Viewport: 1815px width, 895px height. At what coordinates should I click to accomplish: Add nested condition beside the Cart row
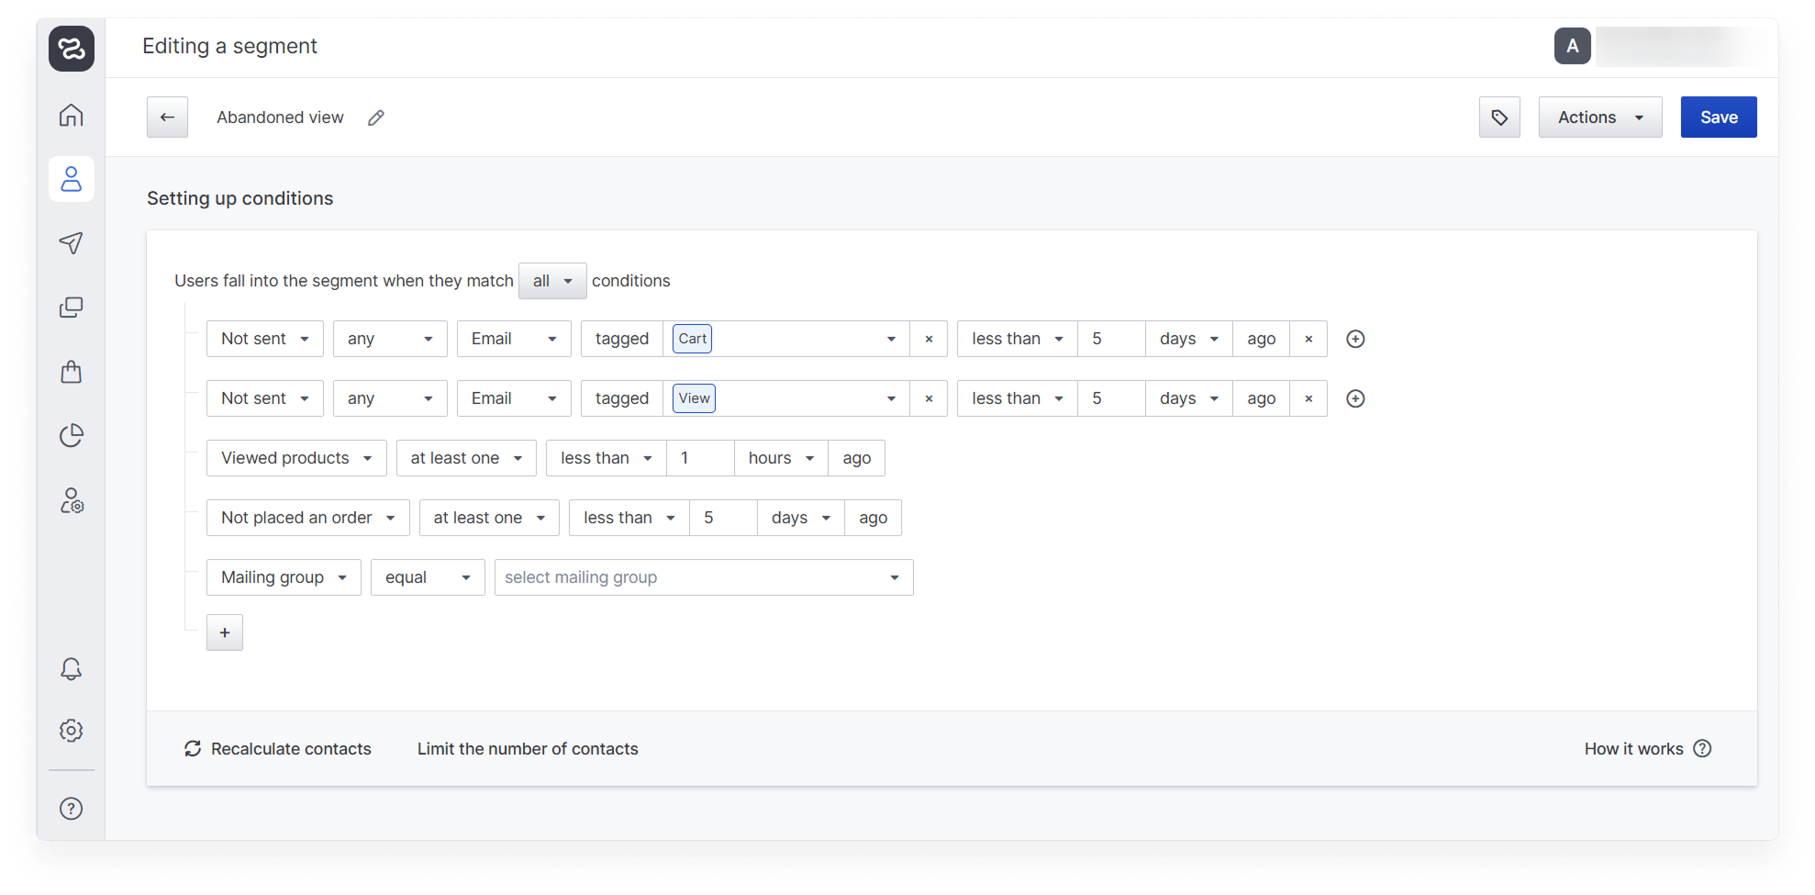pyautogui.click(x=1355, y=339)
